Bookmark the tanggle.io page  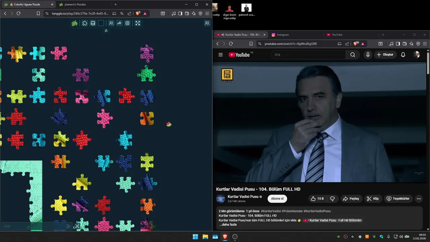[38, 13]
